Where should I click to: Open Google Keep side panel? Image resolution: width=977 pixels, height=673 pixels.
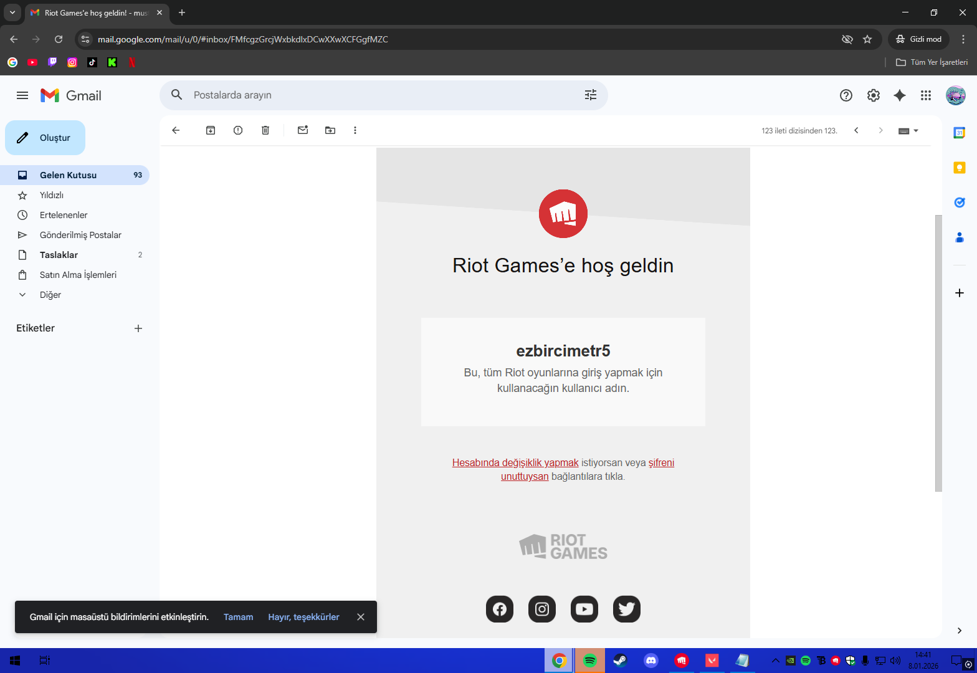[x=960, y=168]
